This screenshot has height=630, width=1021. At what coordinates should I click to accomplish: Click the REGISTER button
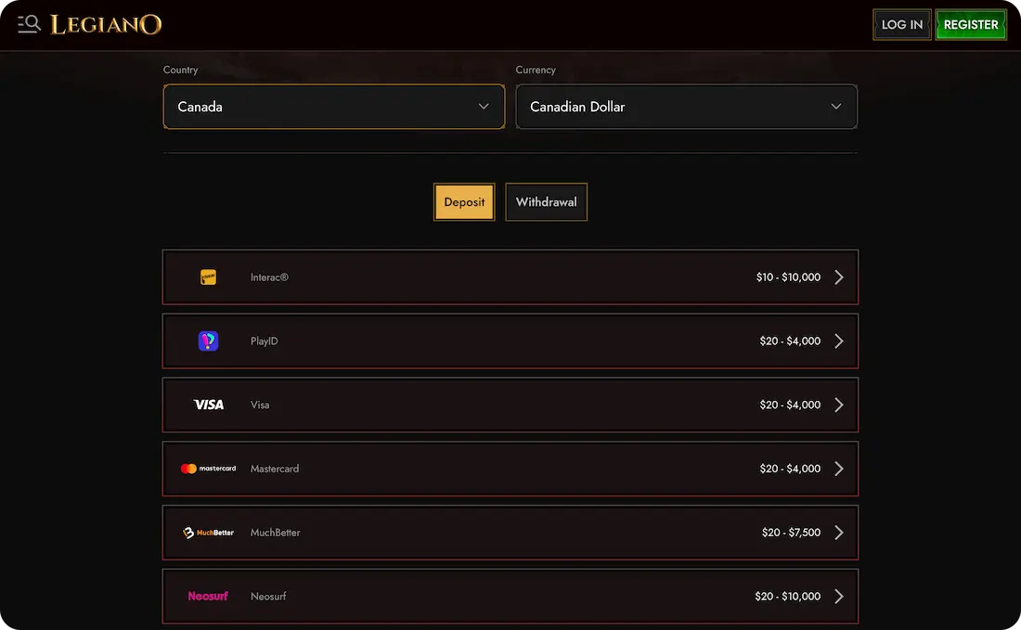(971, 24)
